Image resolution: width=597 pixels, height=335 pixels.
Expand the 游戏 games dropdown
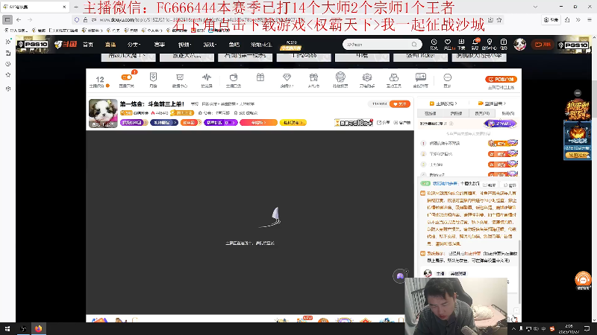pyautogui.click(x=210, y=45)
